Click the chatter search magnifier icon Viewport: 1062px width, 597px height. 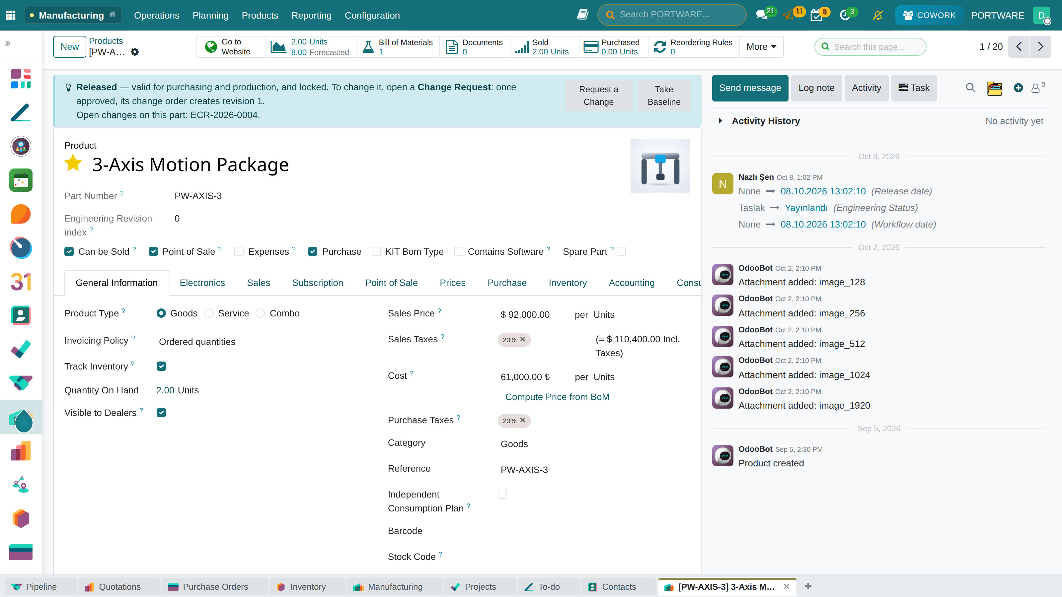[x=970, y=88]
